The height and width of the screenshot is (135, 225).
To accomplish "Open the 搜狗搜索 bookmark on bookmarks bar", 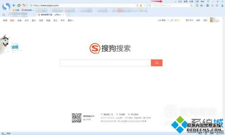I will (27, 10).
